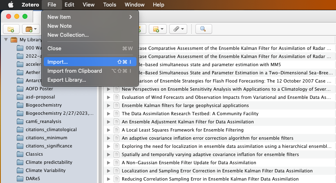Open the New Library dropdown button
Viewport: 336px width, 183px height.
point(31,29)
